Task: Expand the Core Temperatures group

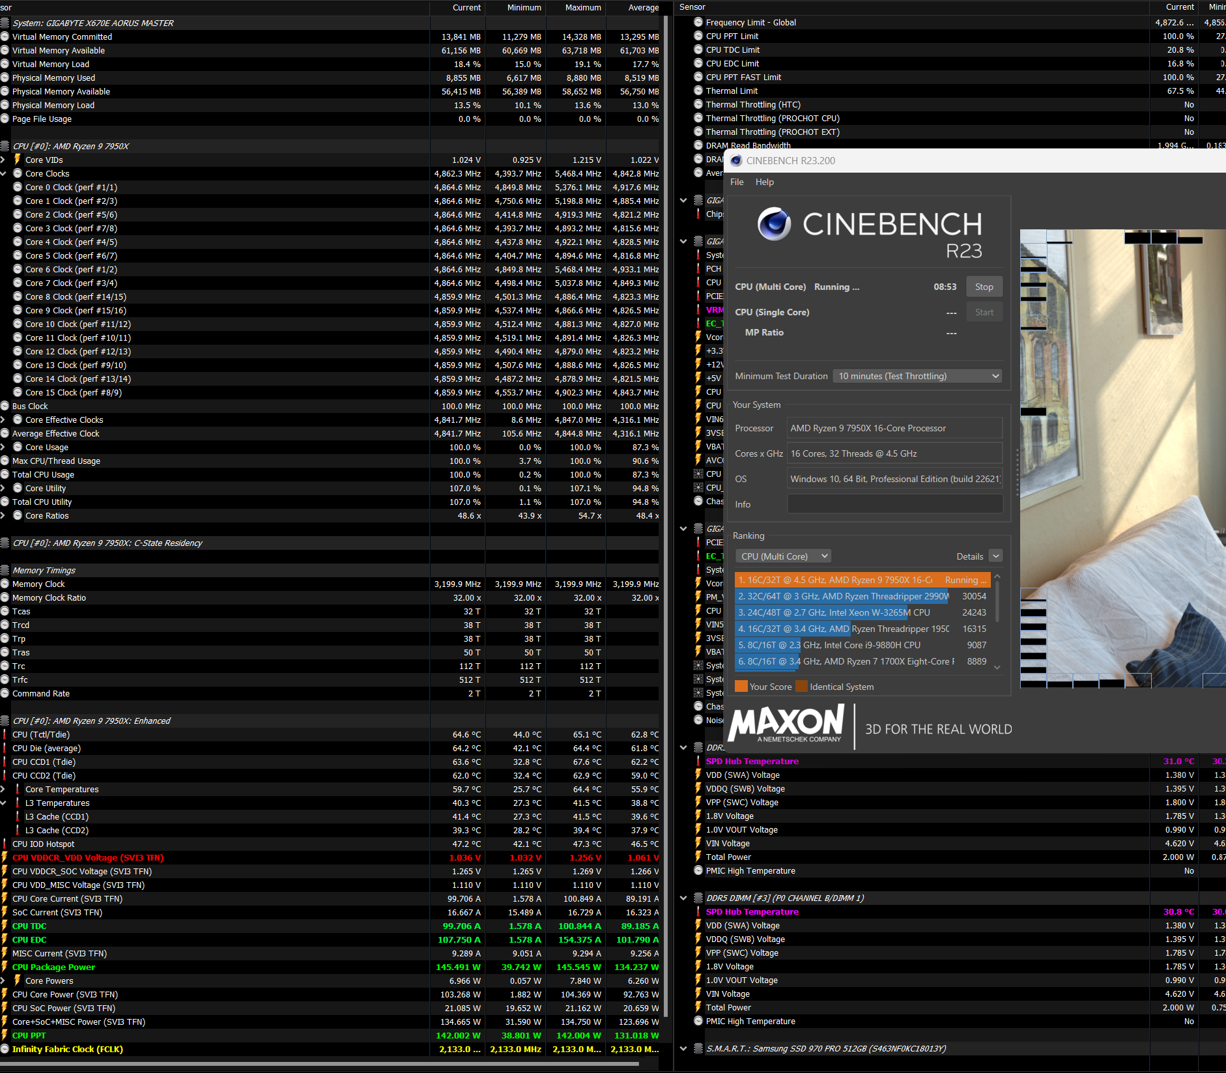Action: tap(3, 790)
